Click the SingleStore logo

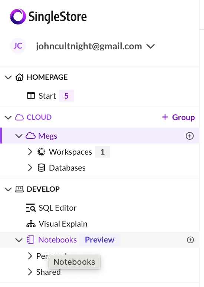pyautogui.click(x=48, y=16)
